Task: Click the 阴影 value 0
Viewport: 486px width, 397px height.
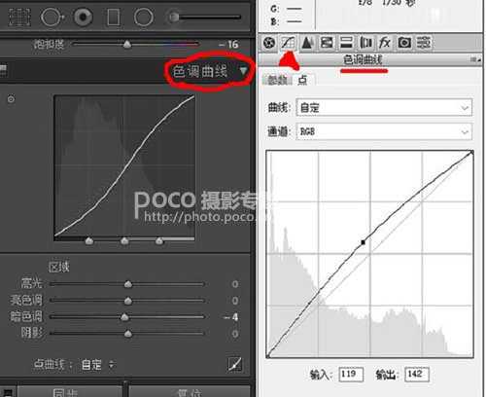Action: (235, 334)
